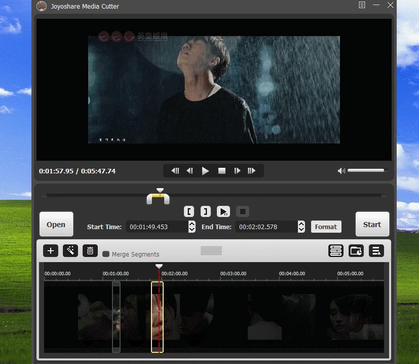Click the Start Time field
This screenshot has width=419, height=364.
coord(157,227)
